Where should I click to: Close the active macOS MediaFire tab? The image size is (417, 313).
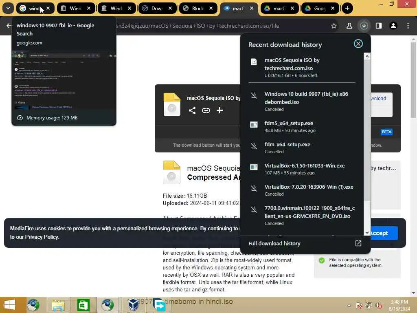point(252,8)
